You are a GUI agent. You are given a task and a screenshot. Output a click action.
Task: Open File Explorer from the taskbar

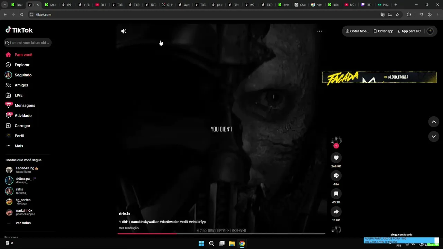coord(232,243)
